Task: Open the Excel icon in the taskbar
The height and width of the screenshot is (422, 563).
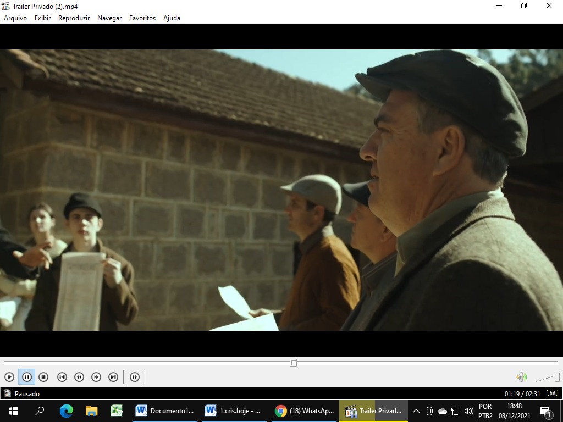Action: coord(117,411)
